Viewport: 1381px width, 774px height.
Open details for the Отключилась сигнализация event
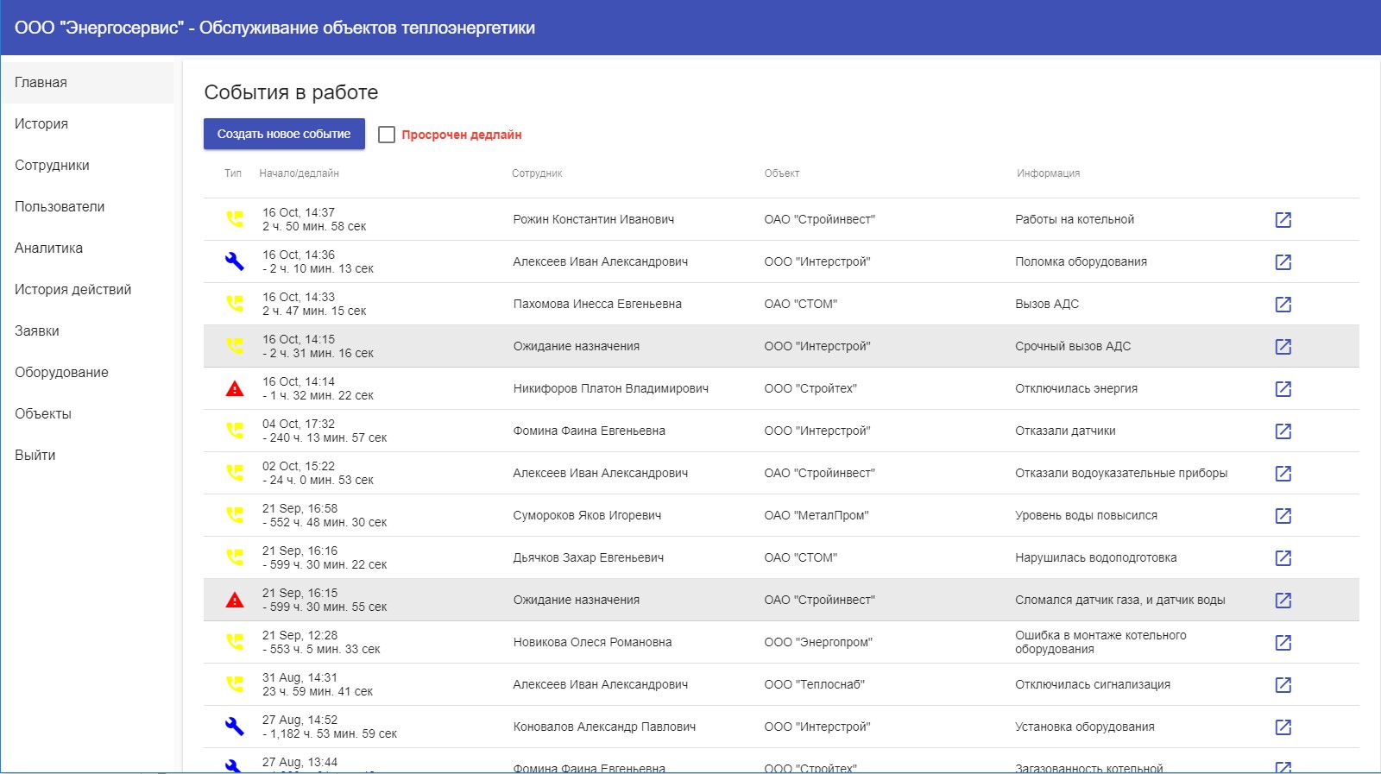click(1283, 685)
